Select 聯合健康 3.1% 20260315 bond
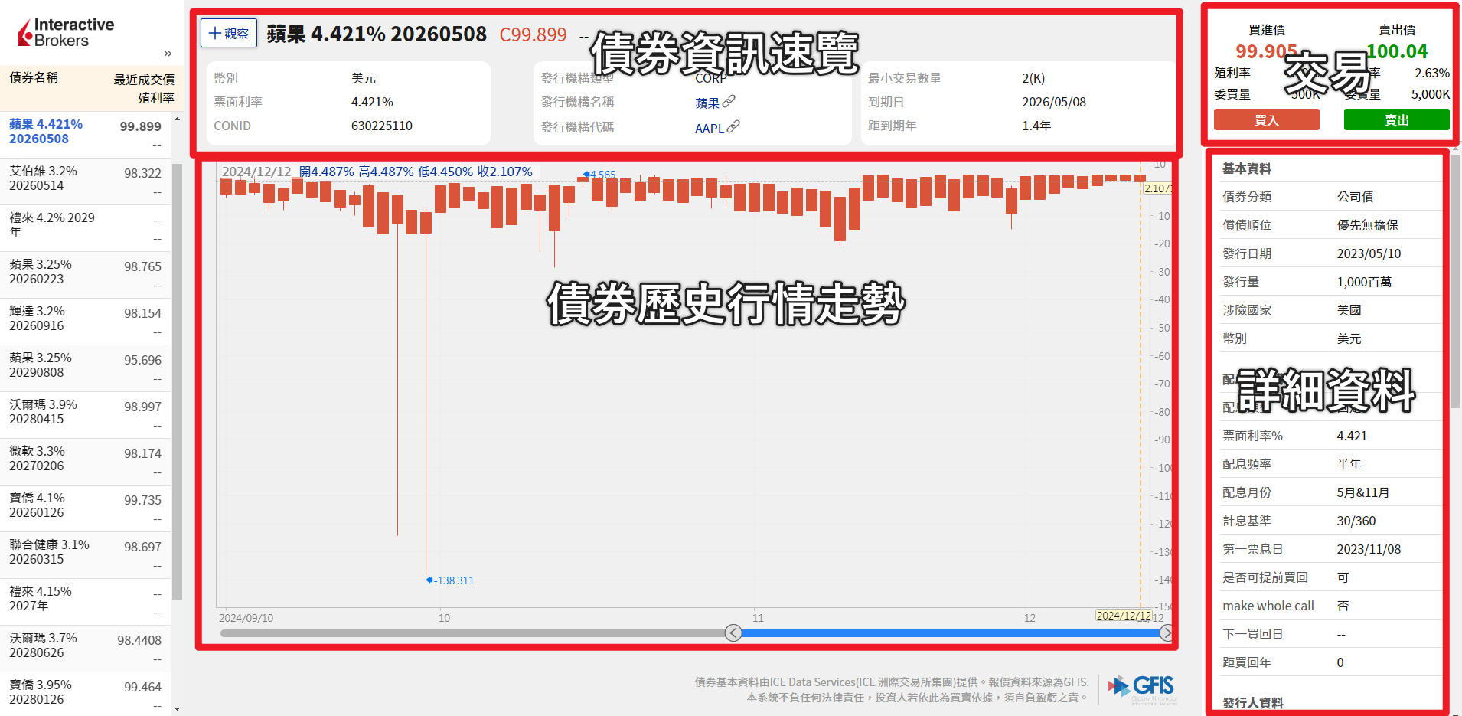The height and width of the screenshot is (716, 1462). tap(85, 555)
